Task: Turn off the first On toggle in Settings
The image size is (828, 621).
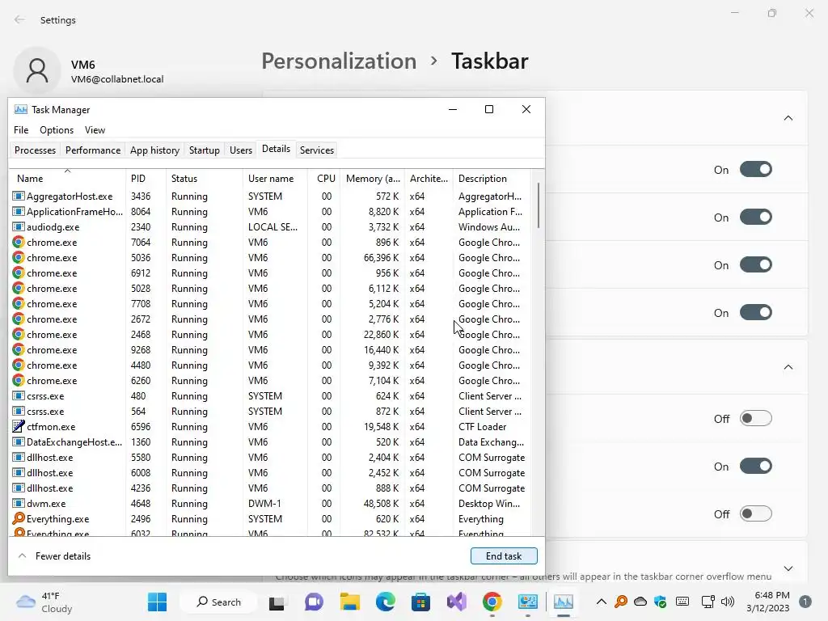Action: [x=756, y=170]
